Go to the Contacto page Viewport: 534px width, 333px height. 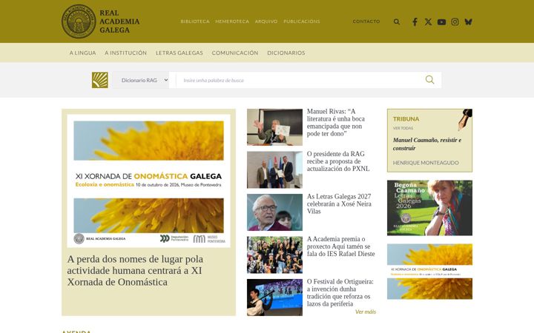point(366,21)
